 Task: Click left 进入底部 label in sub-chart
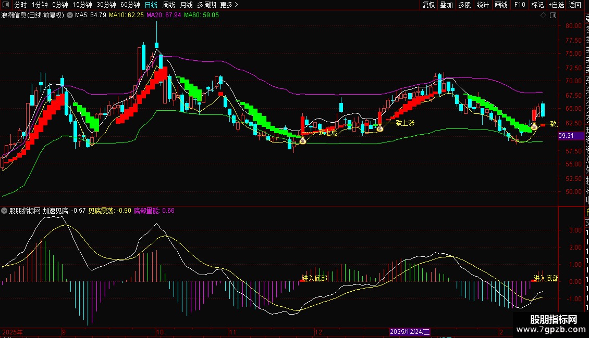point(314,278)
